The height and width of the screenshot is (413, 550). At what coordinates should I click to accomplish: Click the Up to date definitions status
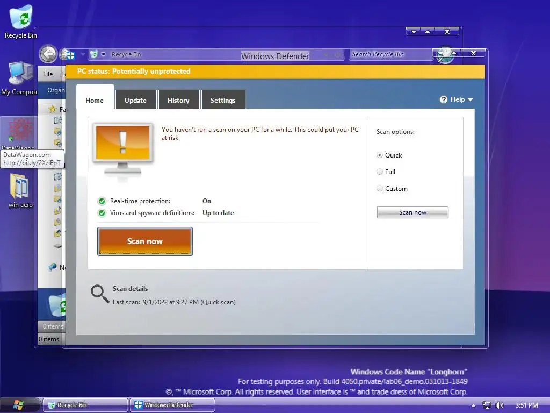point(218,213)
